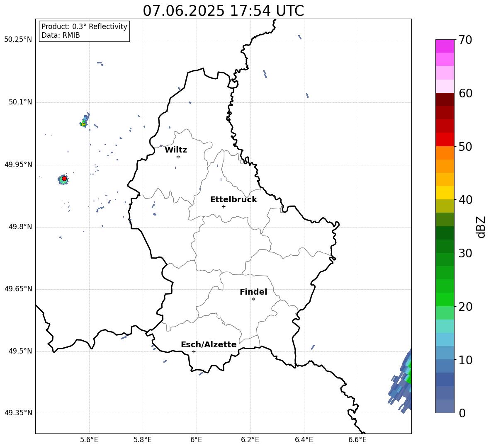Click the 50.1°N latitude label
This screenshot has width=491, height=448.
[x=20, y=102]
